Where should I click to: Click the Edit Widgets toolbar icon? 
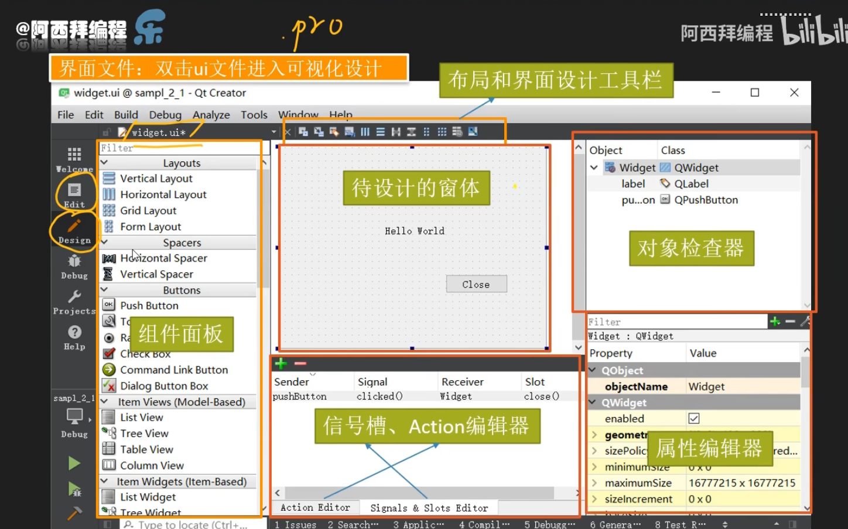coord(303,132)
